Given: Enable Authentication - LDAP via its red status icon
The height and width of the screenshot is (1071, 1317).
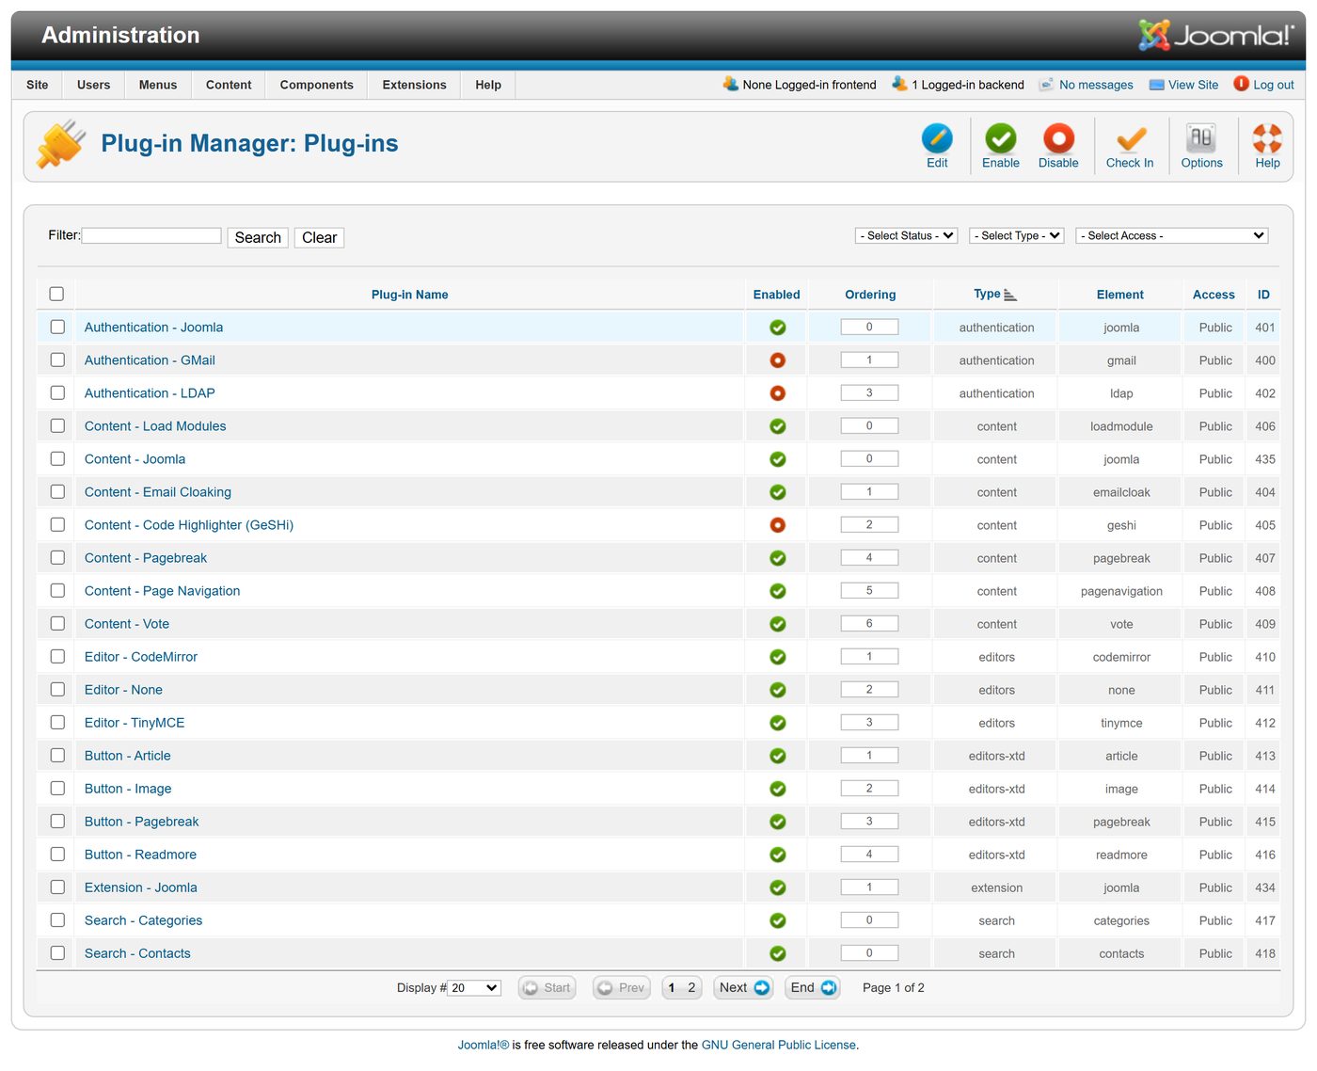Looking at the screenshot, I should click(x=778, y=393).
